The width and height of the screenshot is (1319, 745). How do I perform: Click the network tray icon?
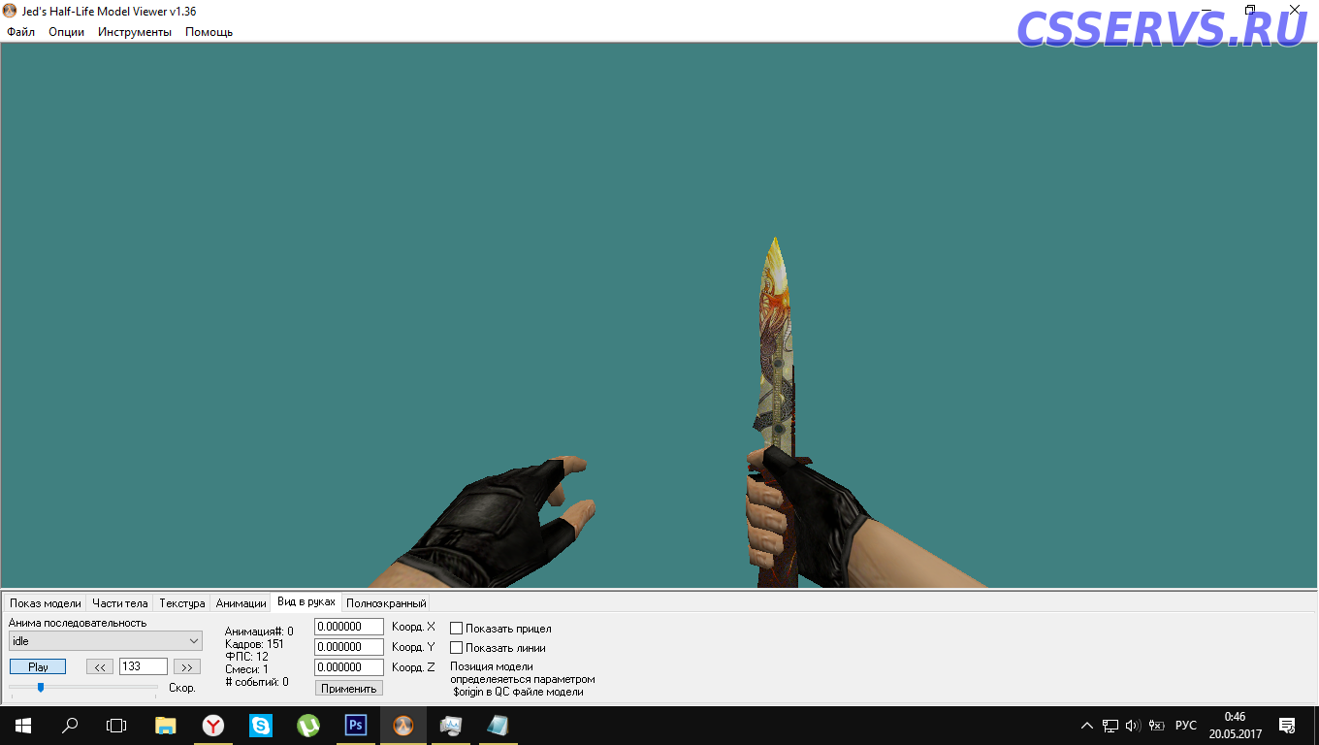point(1110,726)
